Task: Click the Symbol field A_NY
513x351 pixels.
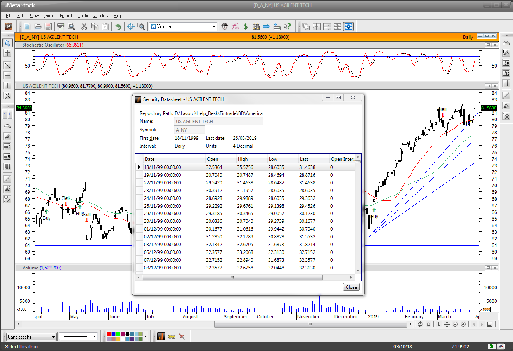Action: [x=189, y=130]
